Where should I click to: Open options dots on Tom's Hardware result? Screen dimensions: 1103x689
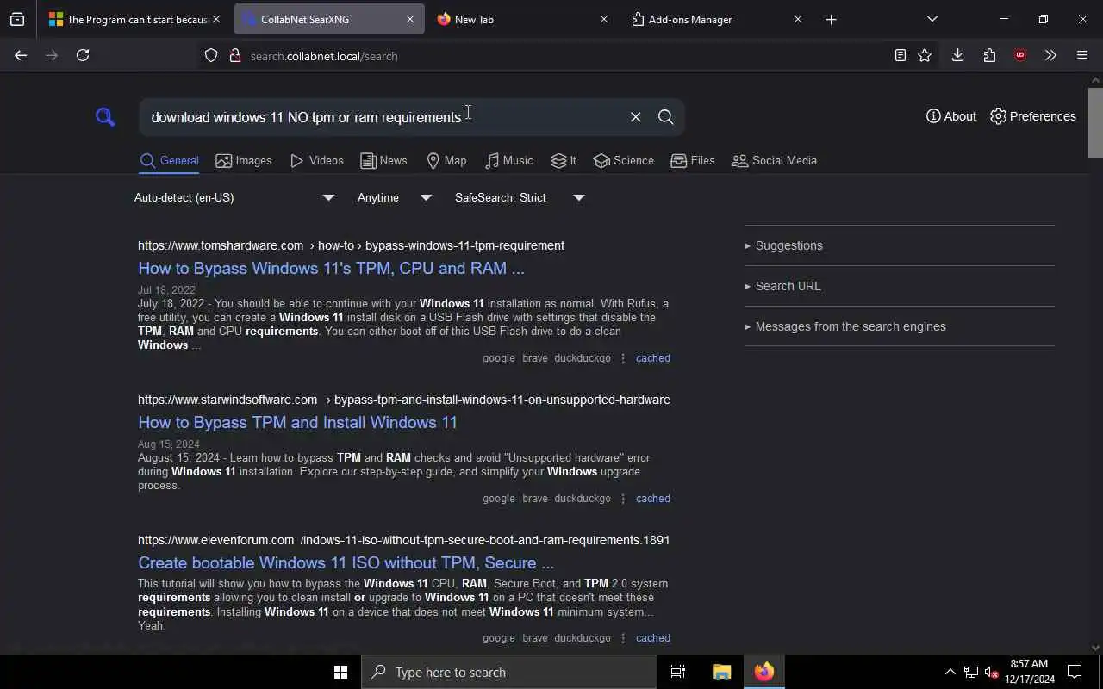[623, 358]
